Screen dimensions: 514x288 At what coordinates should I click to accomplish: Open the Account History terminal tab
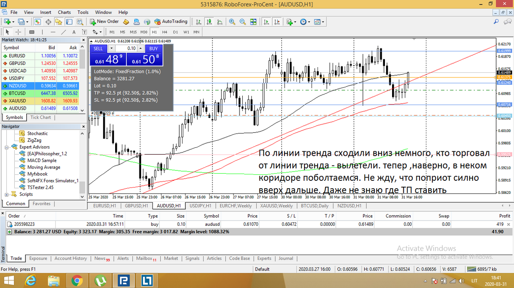(71, 258)
